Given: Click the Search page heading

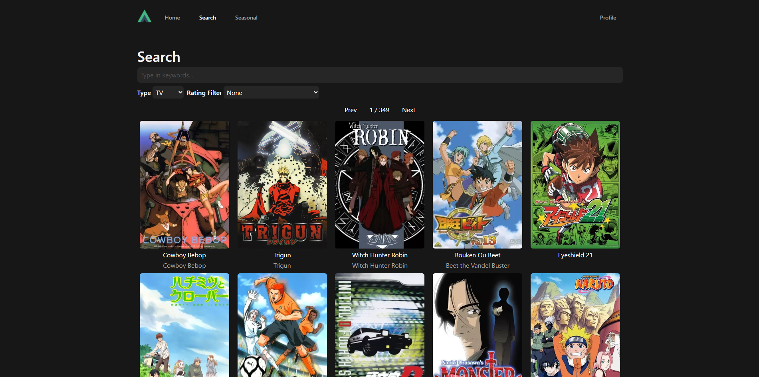Looking at the screenshot, I should click(159, 57).
